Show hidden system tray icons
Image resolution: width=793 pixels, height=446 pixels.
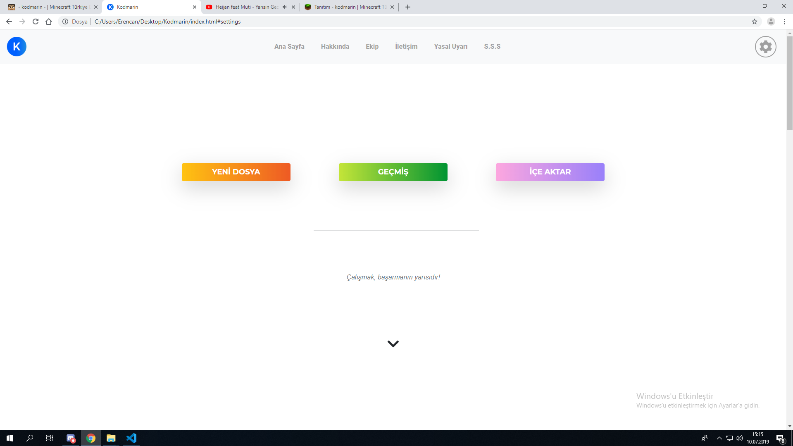coord(719,438)
